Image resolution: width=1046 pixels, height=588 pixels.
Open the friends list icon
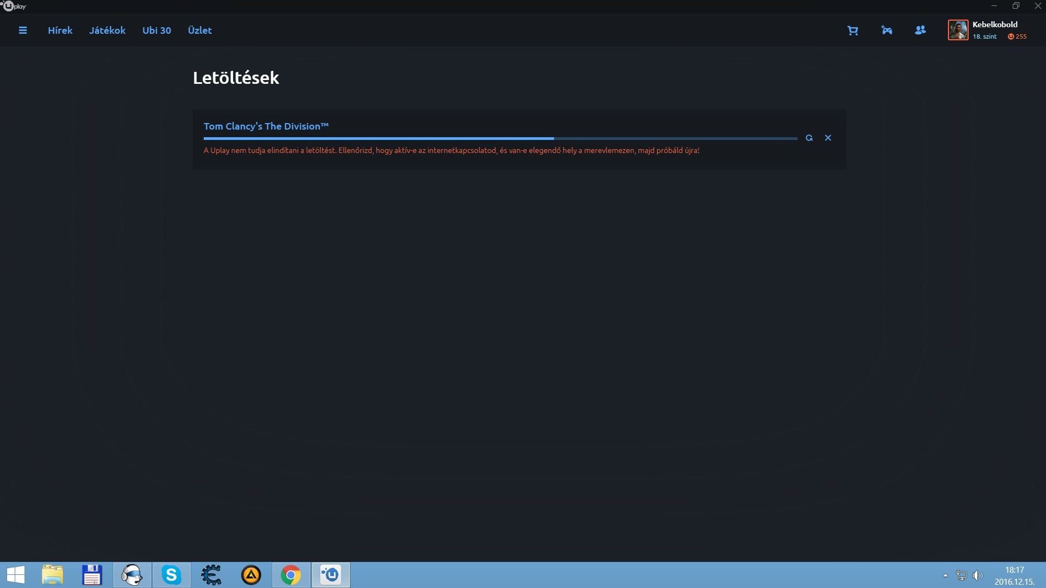point(920,30)
